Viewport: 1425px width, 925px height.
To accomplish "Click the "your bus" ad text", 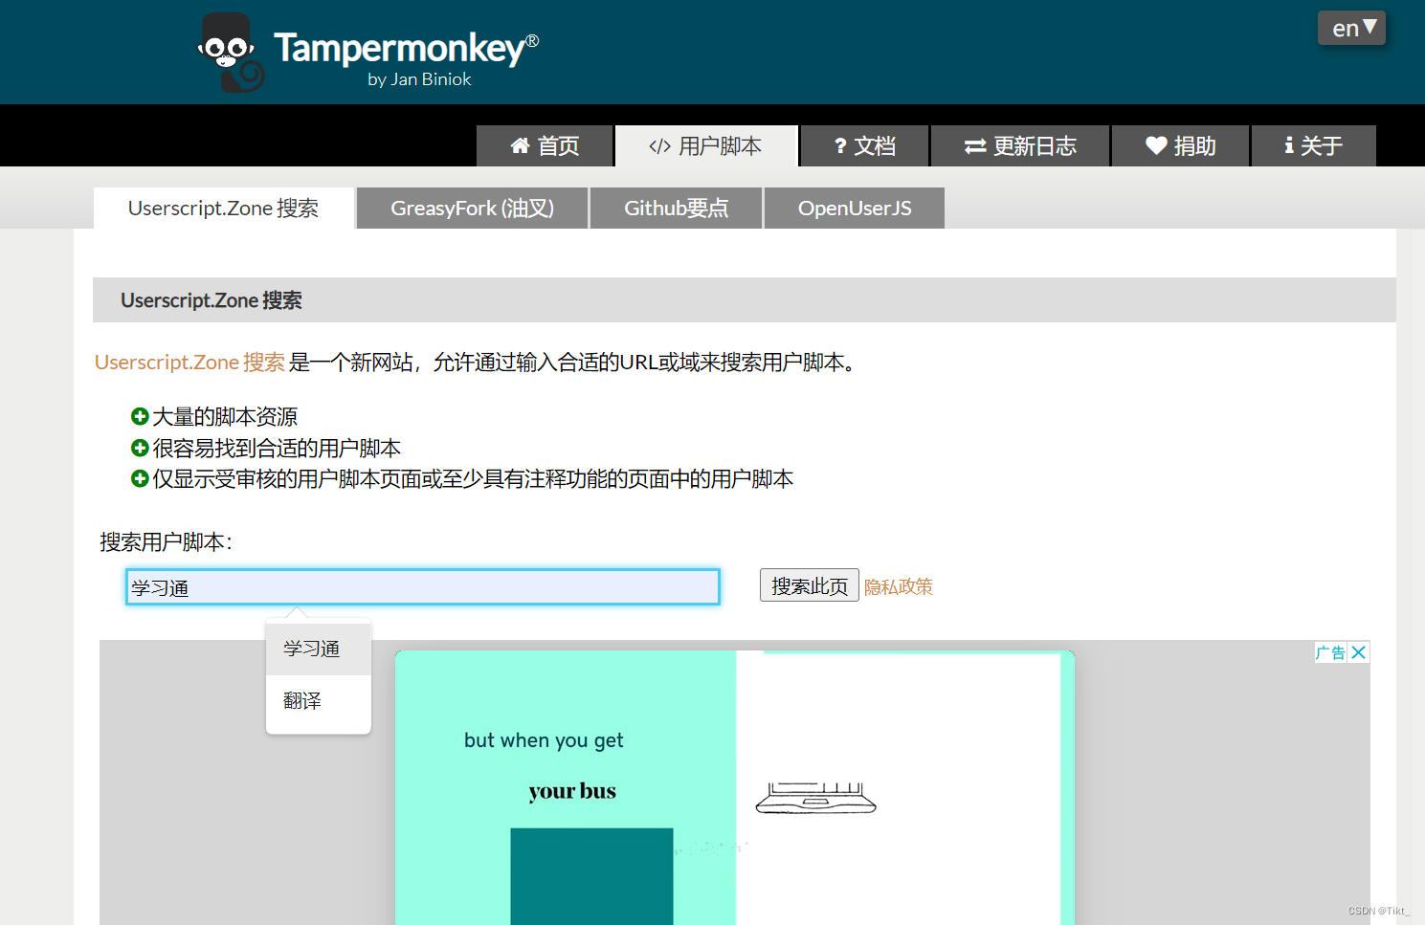I will click(572, 791).
